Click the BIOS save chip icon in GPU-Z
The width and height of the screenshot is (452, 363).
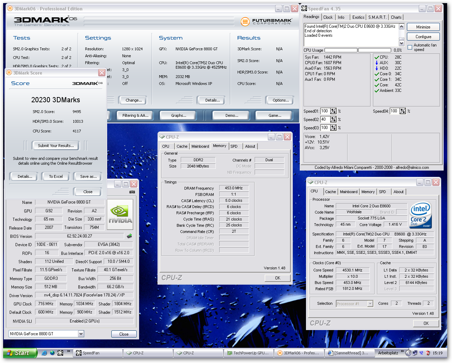(129, 236)
